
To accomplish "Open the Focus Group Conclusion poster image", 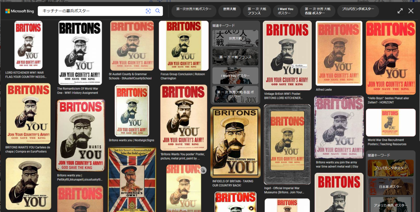I will click(183, 46).
